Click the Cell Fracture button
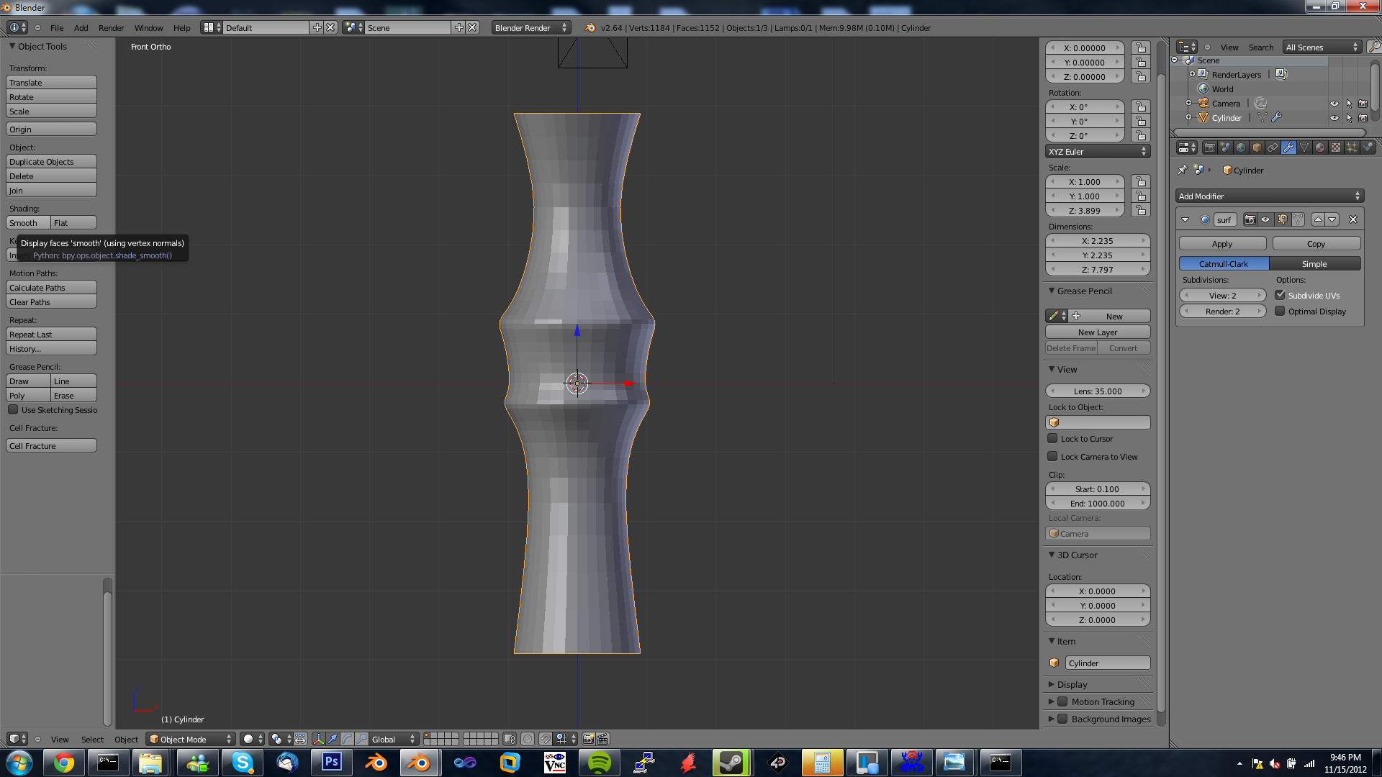The width and height of the screenshot is (1382, 777). (x=51, y=446)
